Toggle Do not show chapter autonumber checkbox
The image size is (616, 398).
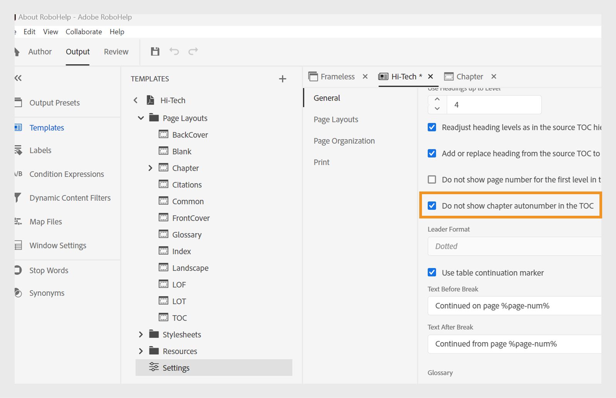pos(432,206)
